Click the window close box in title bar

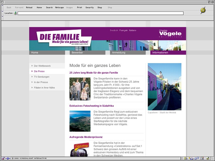pyautogui.click(x=2, y=2)
